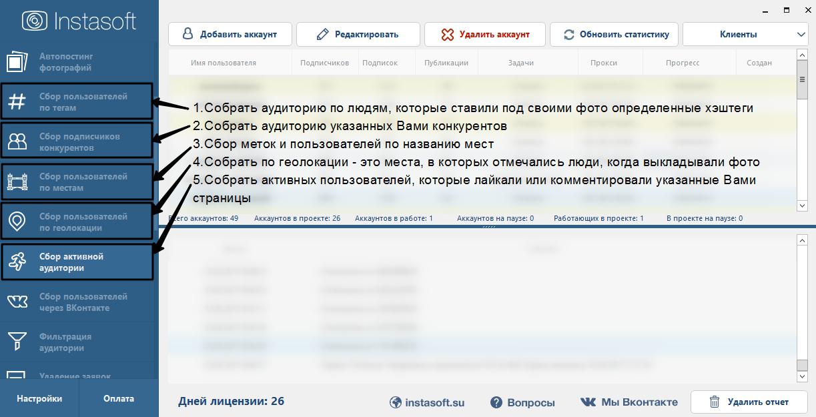Click the red cross icon on Удалить аккаунт
The image size is (816, 417).
pos(448,34)
